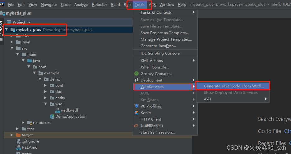
Task: Expand the resources folder
Action: [23, 123]
